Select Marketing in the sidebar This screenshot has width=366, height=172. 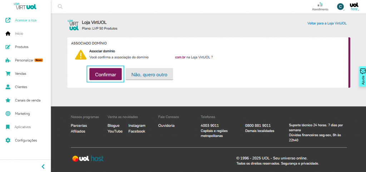tap(23, 114)
